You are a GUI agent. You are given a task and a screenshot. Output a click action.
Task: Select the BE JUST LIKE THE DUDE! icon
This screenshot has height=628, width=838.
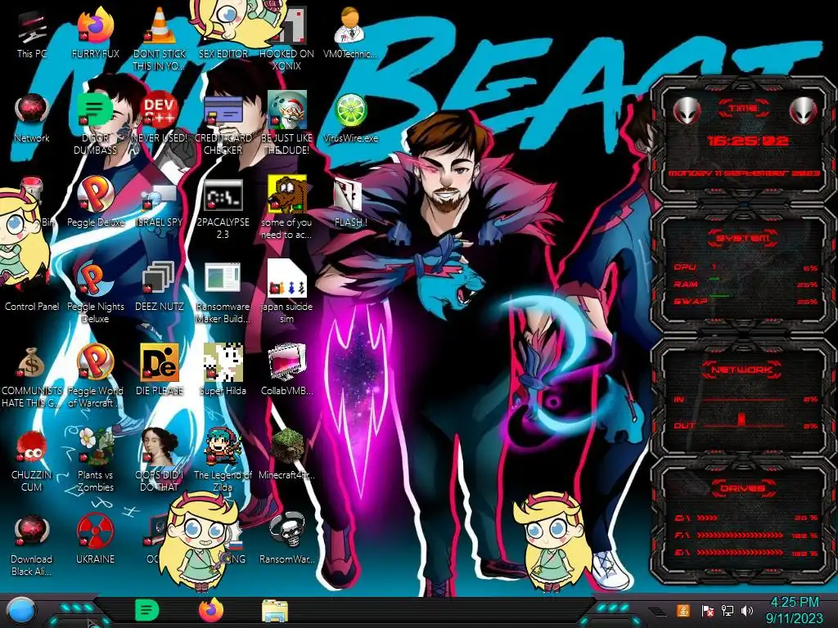point(287,123)
